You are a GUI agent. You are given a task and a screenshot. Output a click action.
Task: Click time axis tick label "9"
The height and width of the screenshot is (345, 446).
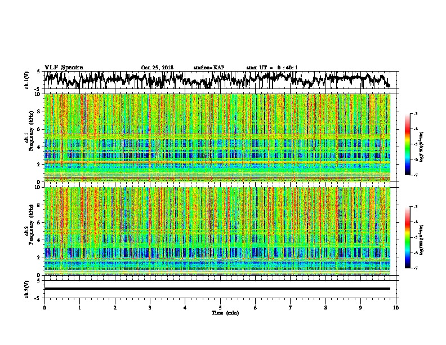click(x=360, y=308)
